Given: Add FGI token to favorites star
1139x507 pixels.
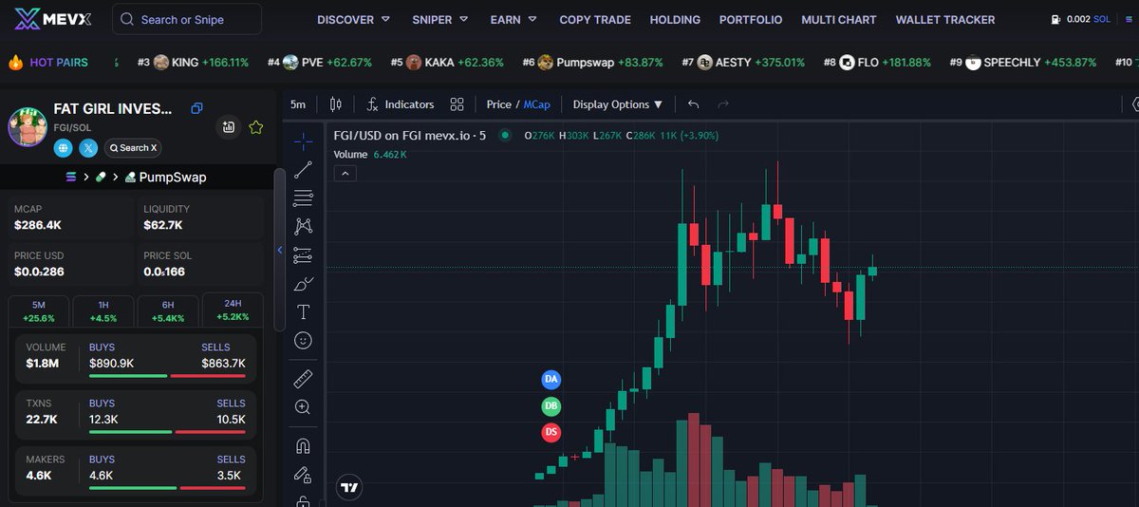Looking at the screenshot, I should [x=255, y=126].
